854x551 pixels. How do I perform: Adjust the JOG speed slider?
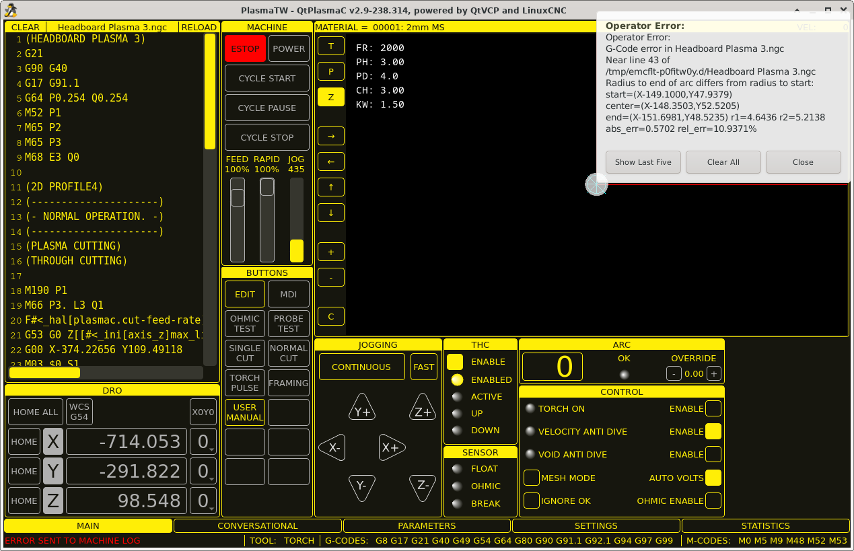(297, 220)
